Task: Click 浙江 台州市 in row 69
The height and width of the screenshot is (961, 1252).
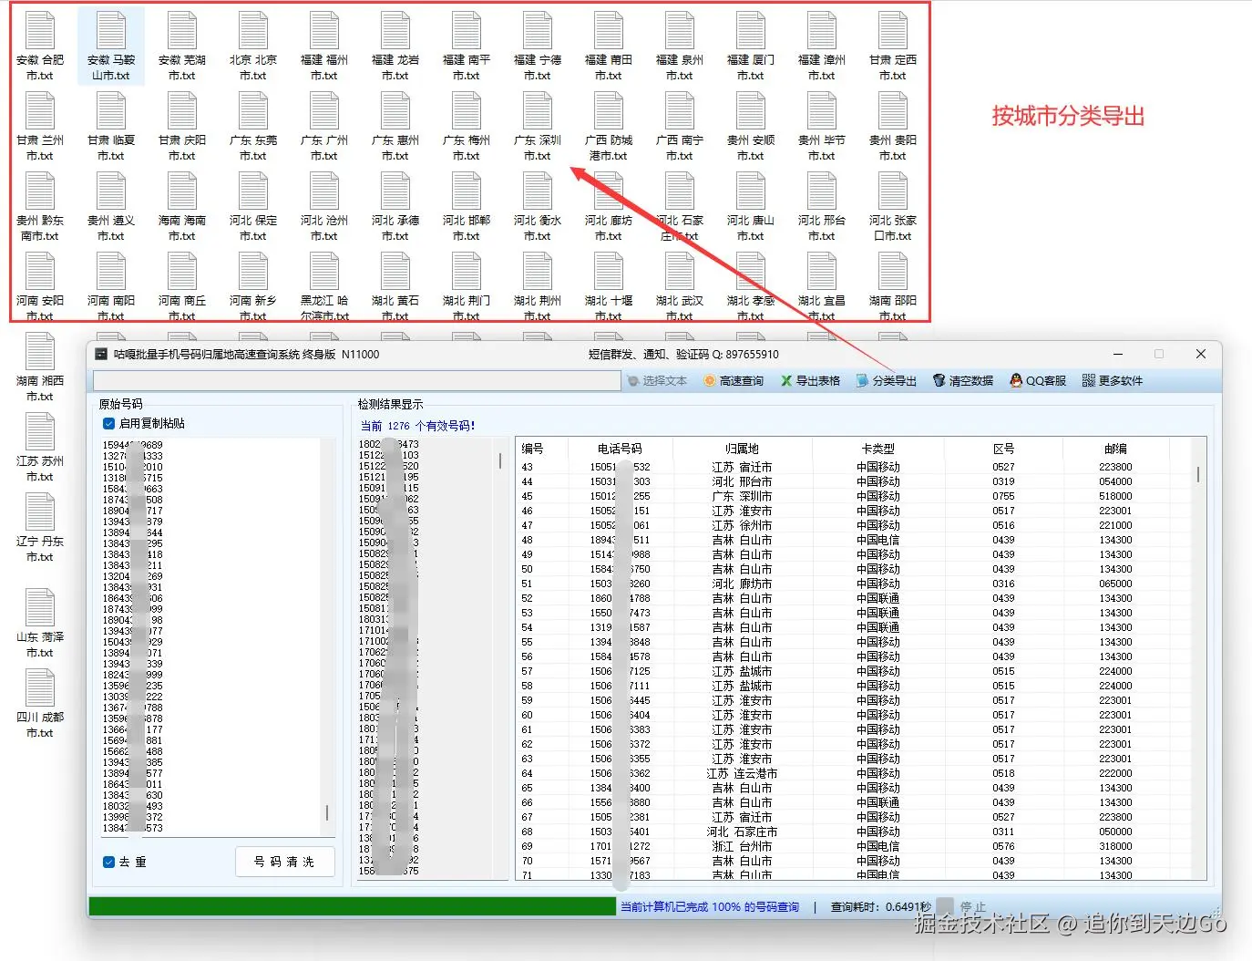Action: 742,846
